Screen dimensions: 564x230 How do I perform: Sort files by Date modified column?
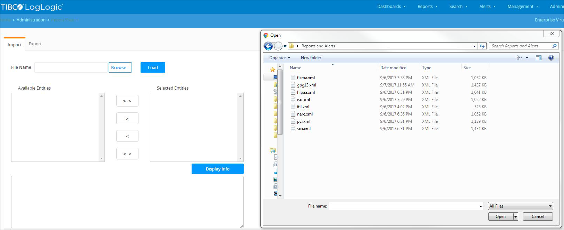[x=393, y=68]
